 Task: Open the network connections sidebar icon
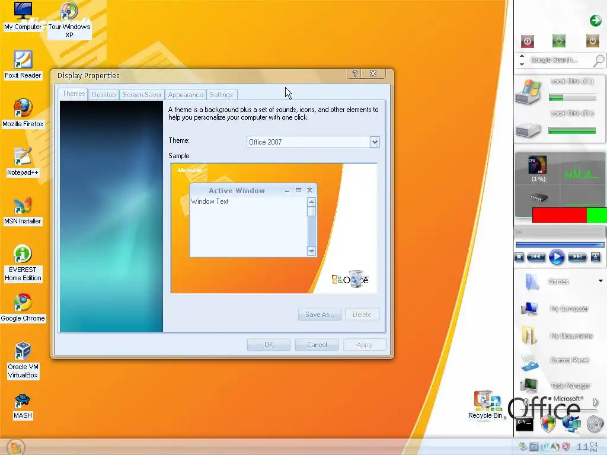[571, 424]
